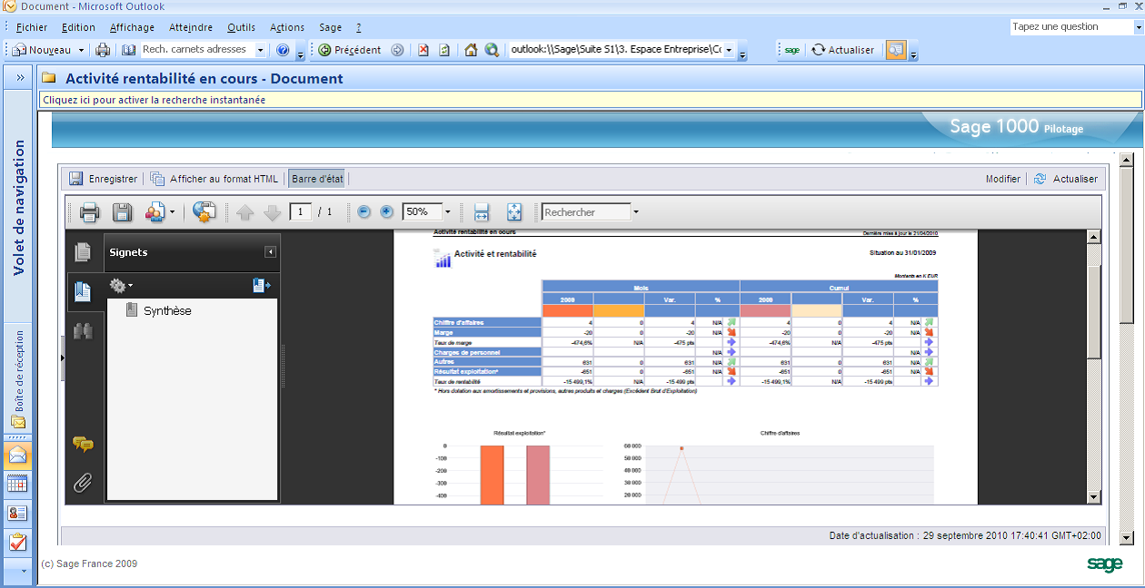The width and height of the screenshot is (1145, 588).
Task: Click the Outlook print icon
Action: 103,50
